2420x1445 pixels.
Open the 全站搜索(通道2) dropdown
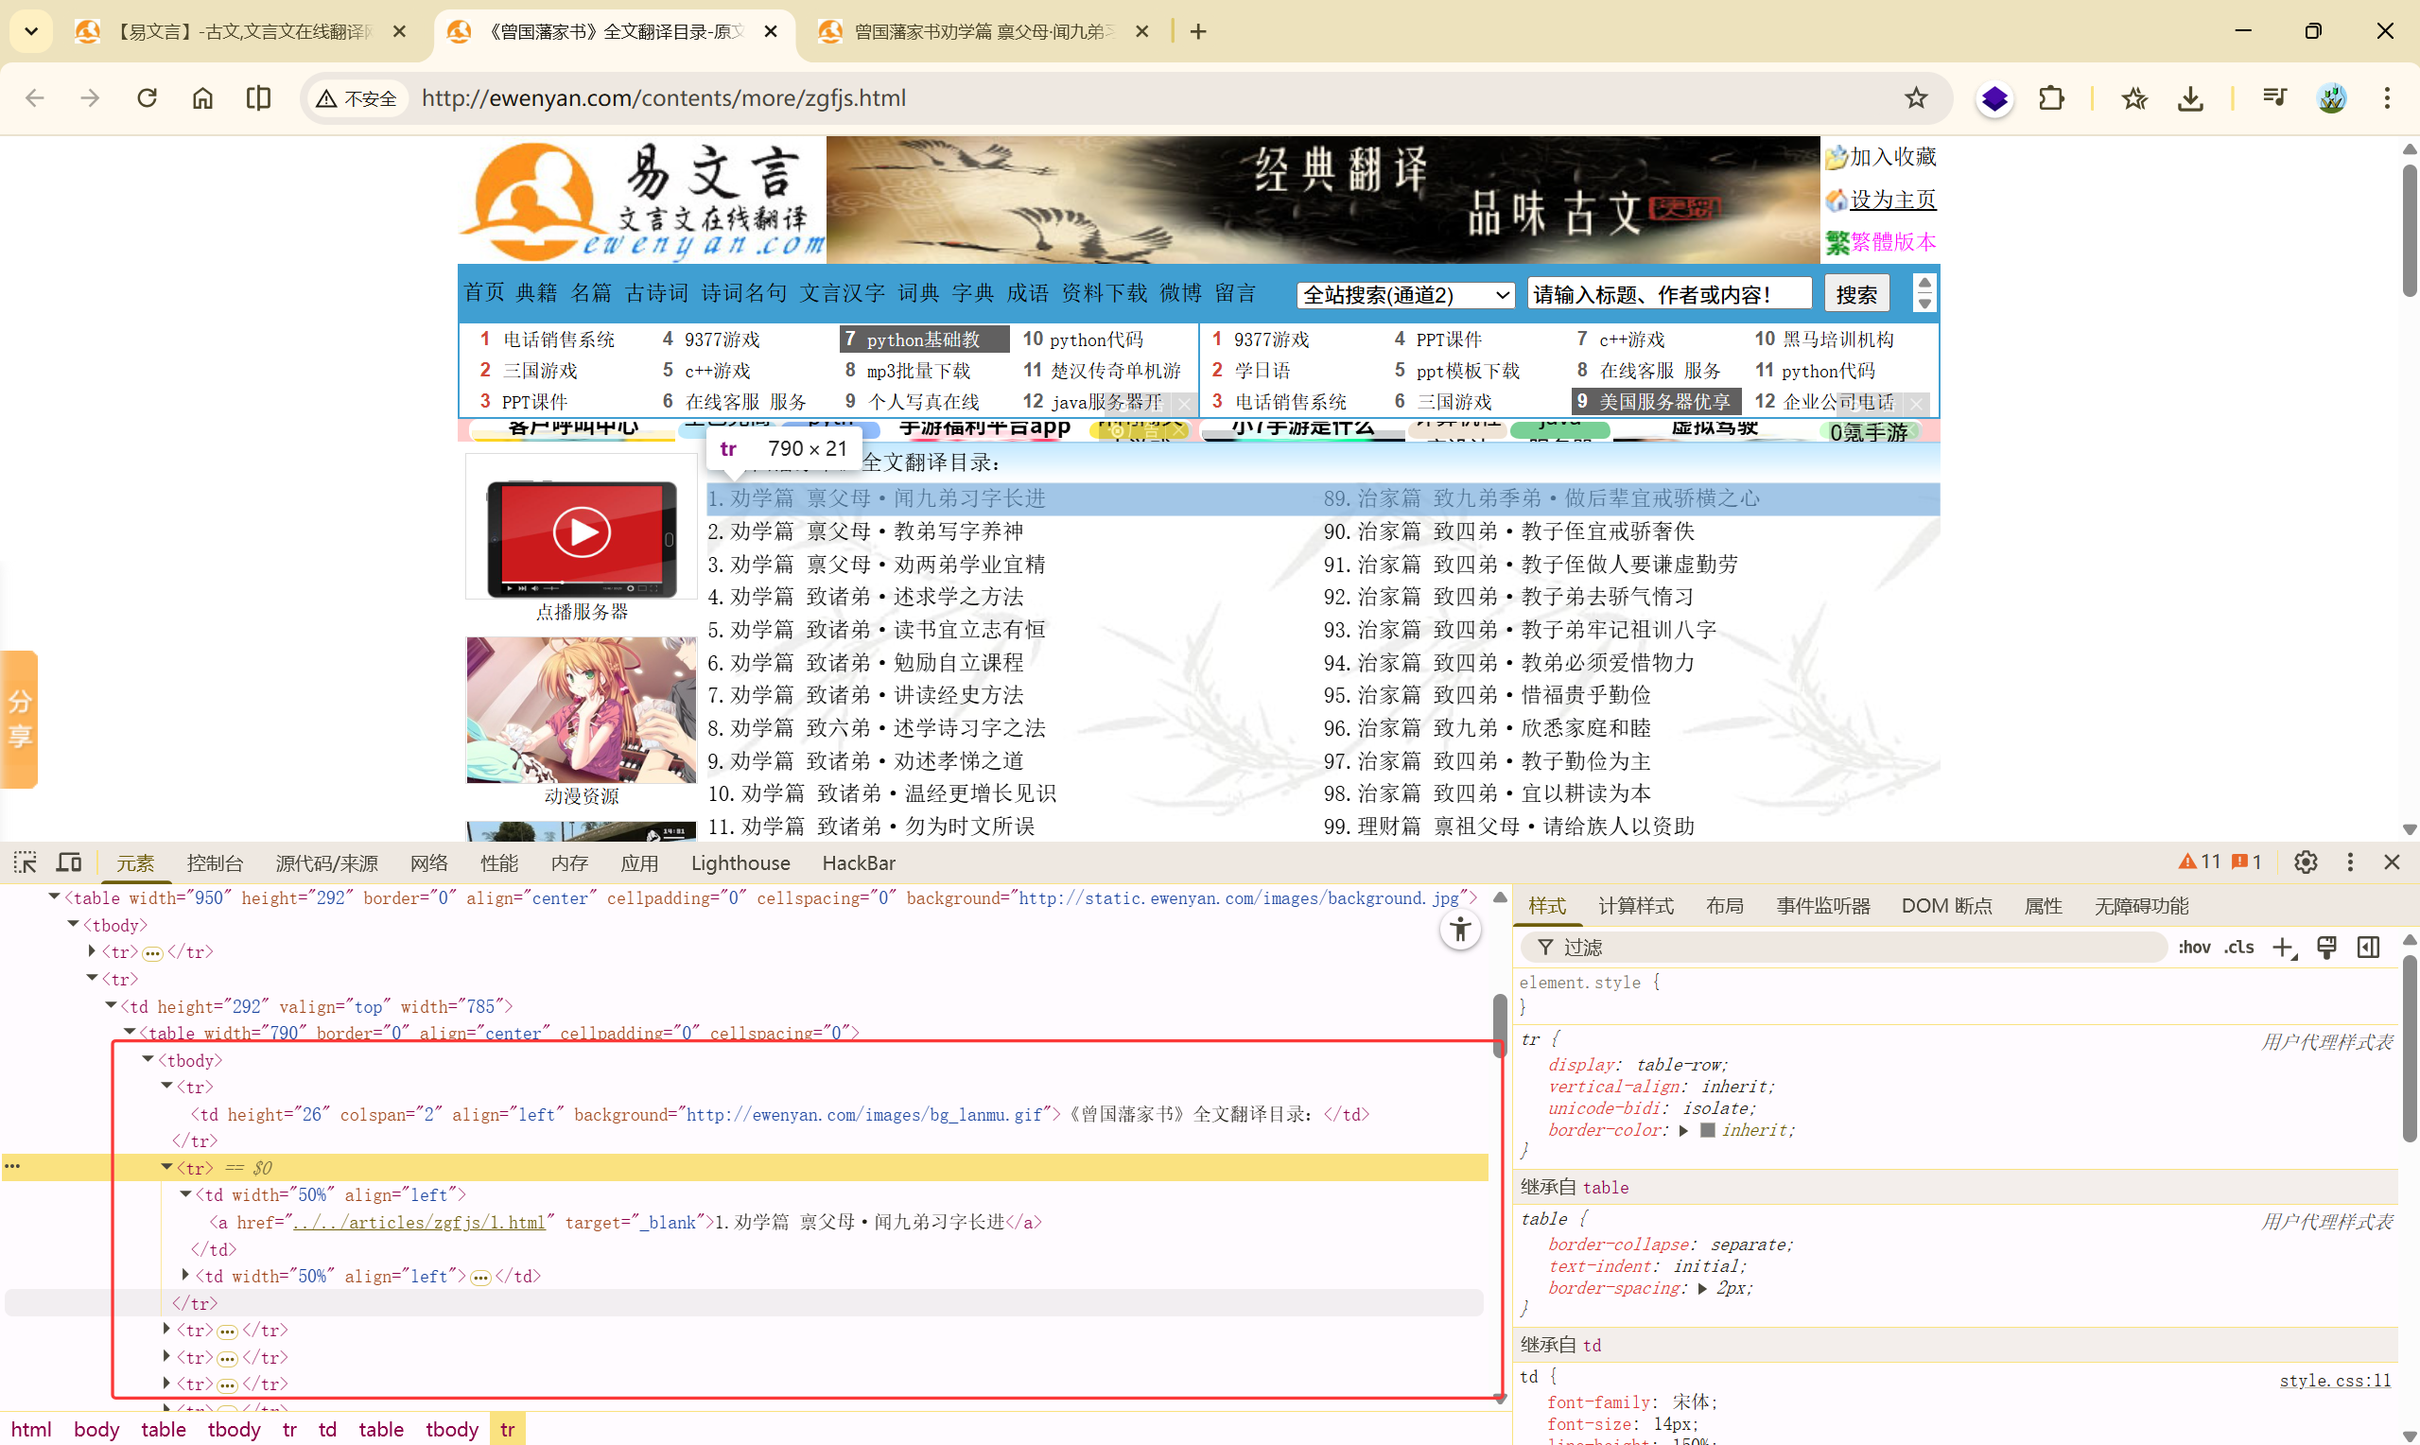[x=1405, y=295]
